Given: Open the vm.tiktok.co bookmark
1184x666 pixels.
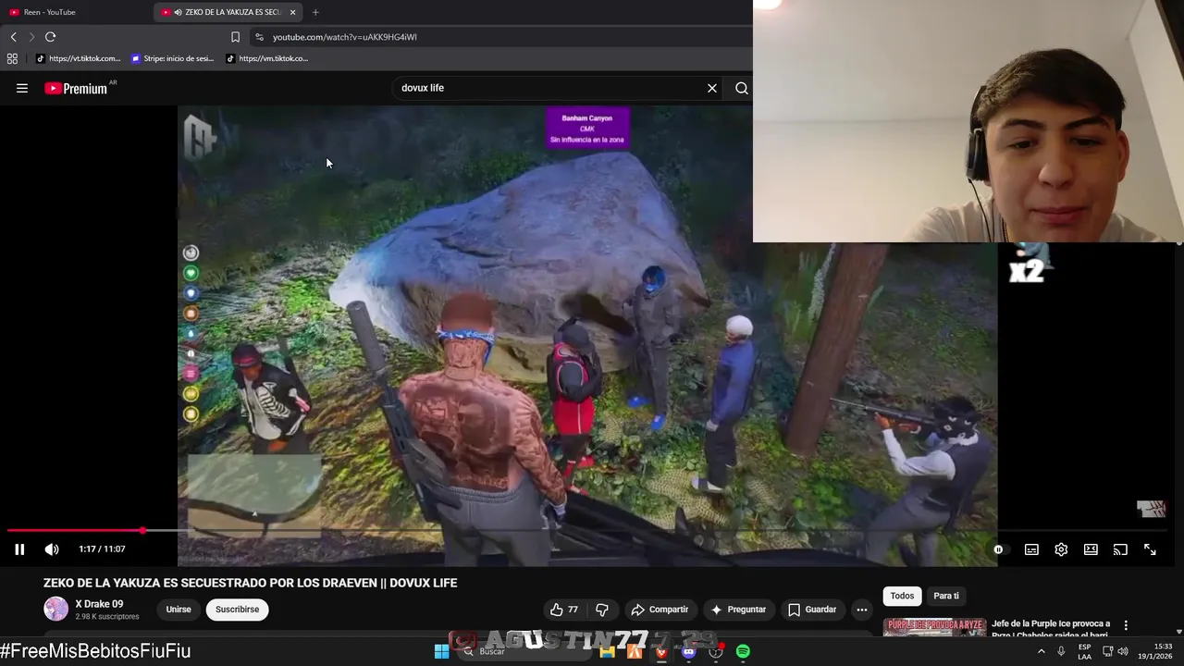Looking at the screenshot, I should click(267, 58).
